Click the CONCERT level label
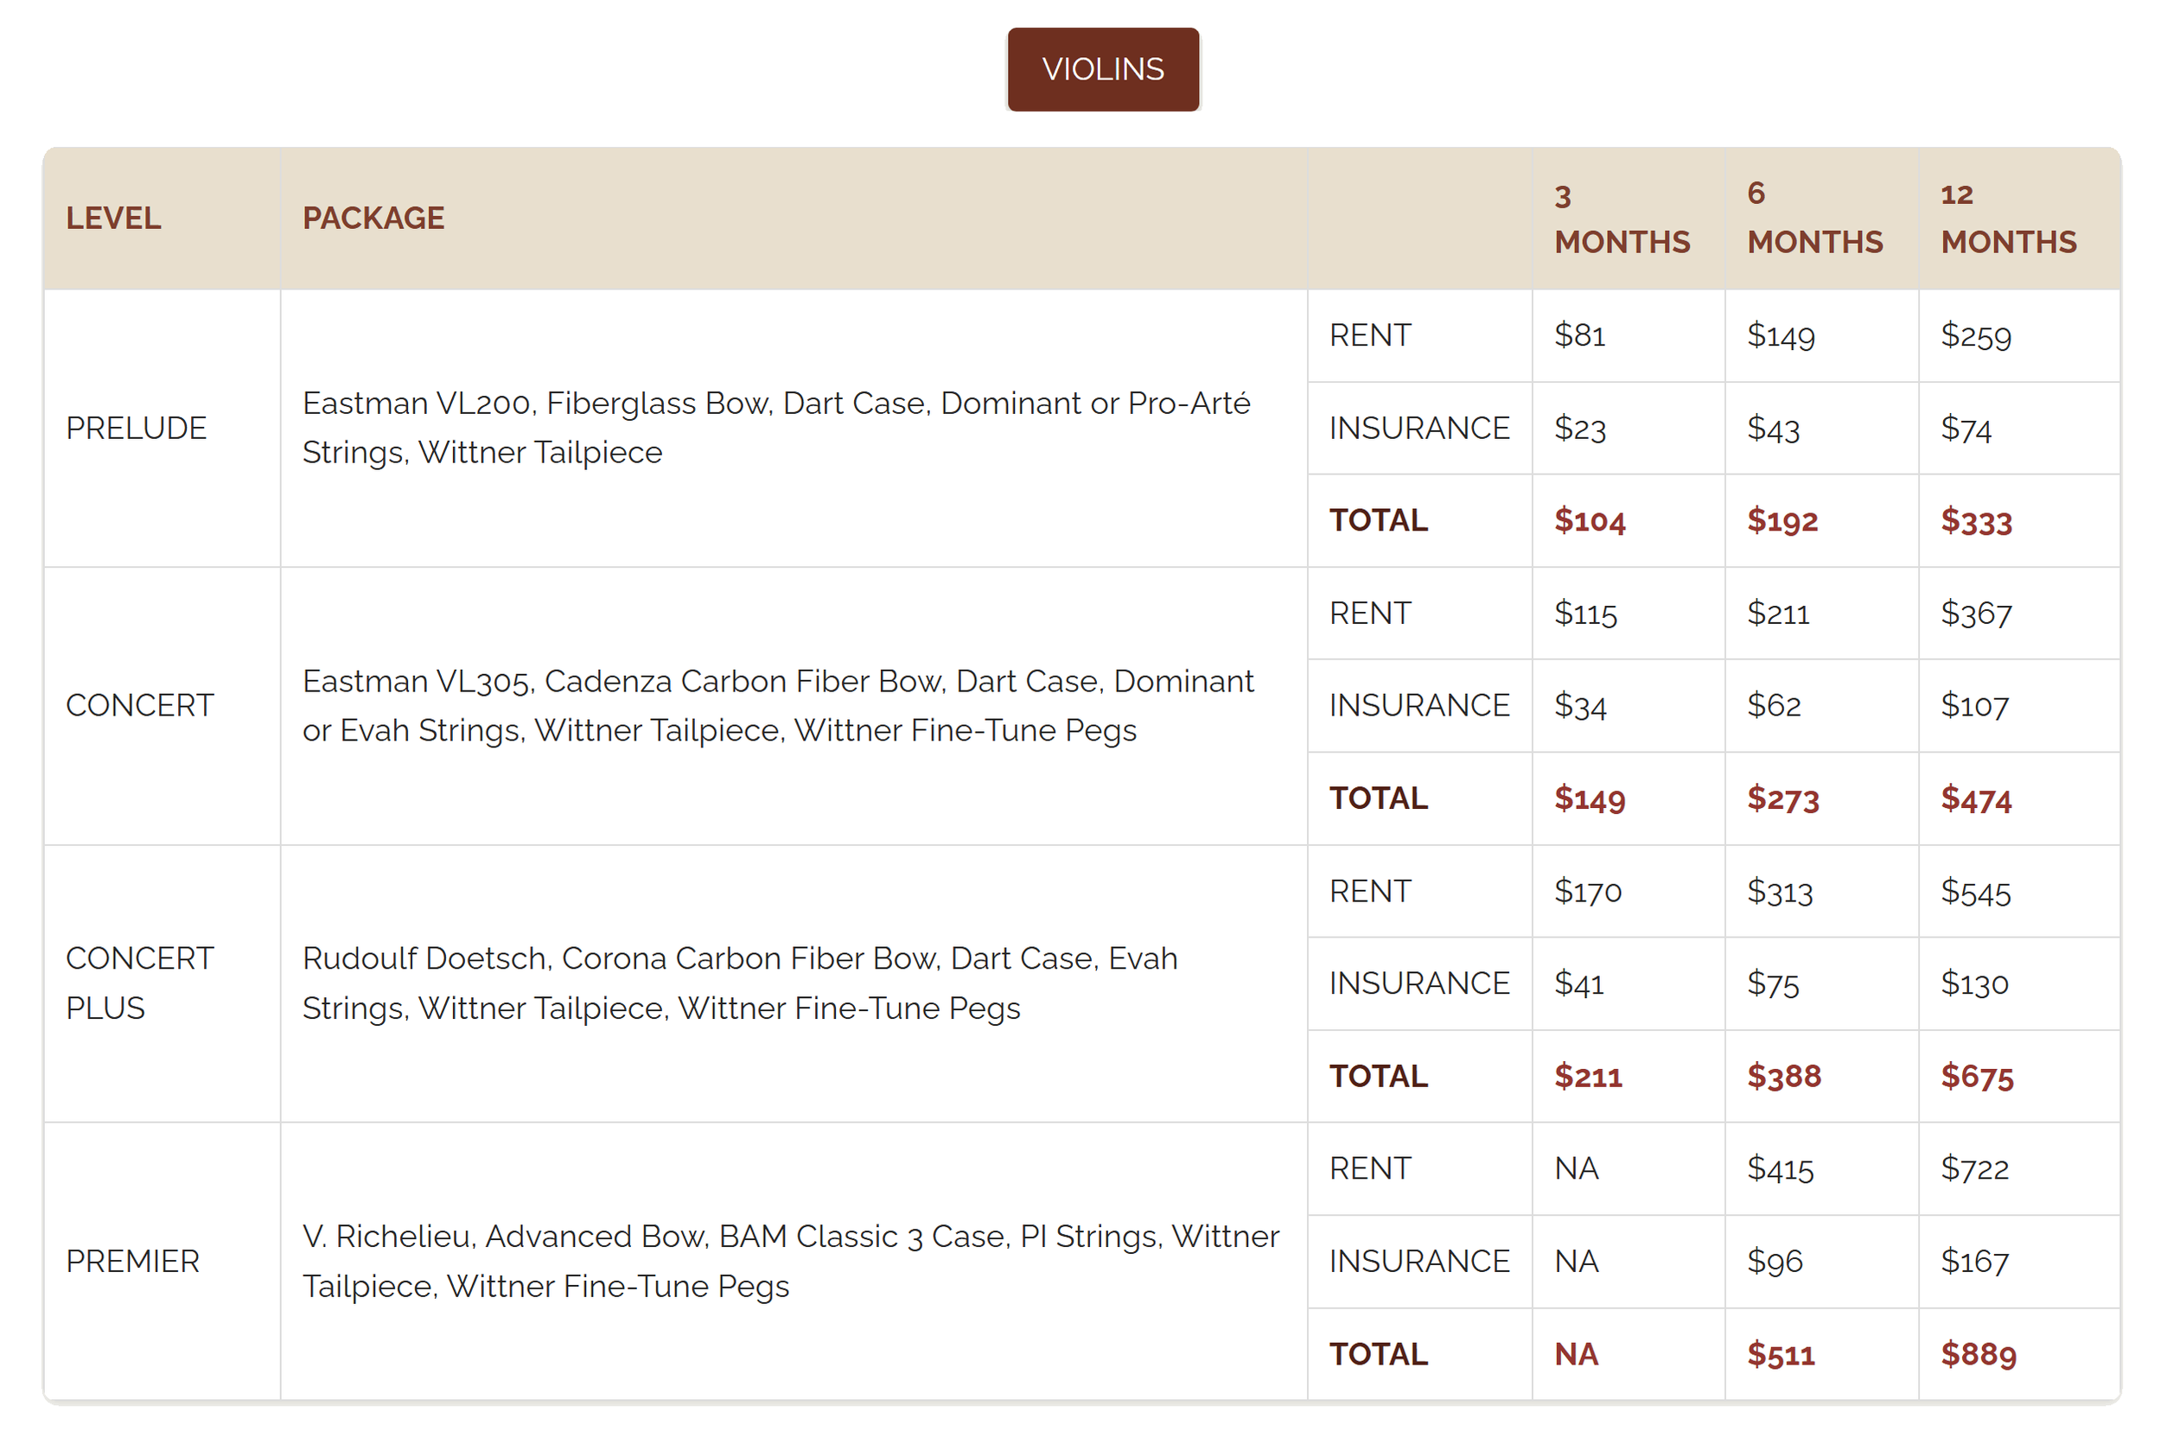 coord(141,705)
